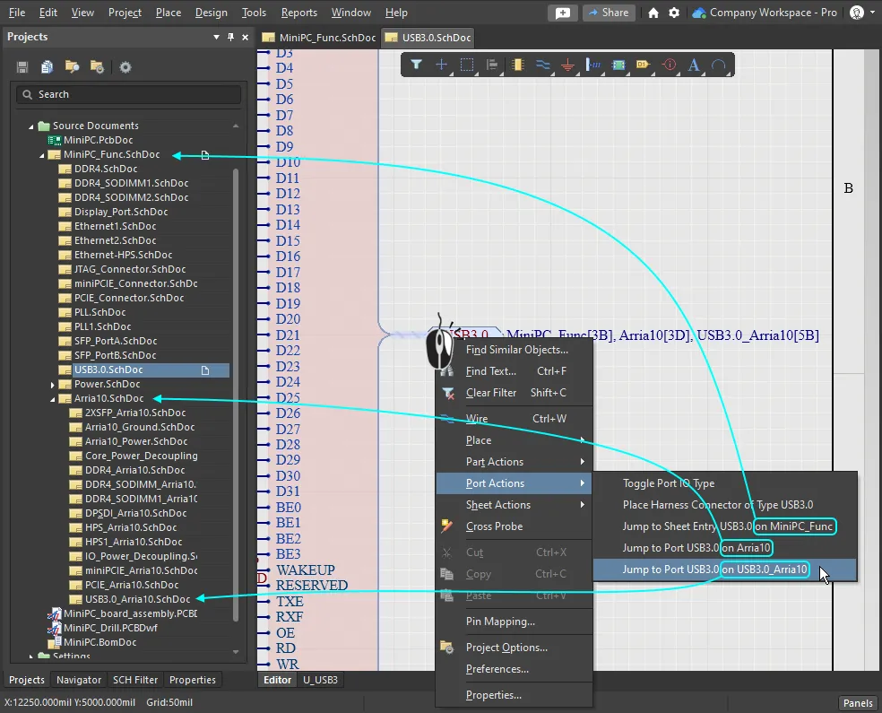Select MiniPC.BomDoc in project tree
882x713 pixels.
pyautogui.click(x=99, y=642)
